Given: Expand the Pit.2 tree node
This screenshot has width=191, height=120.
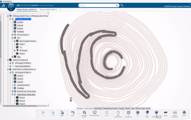Looking at the screenshot, I should (x=13, y=57).
